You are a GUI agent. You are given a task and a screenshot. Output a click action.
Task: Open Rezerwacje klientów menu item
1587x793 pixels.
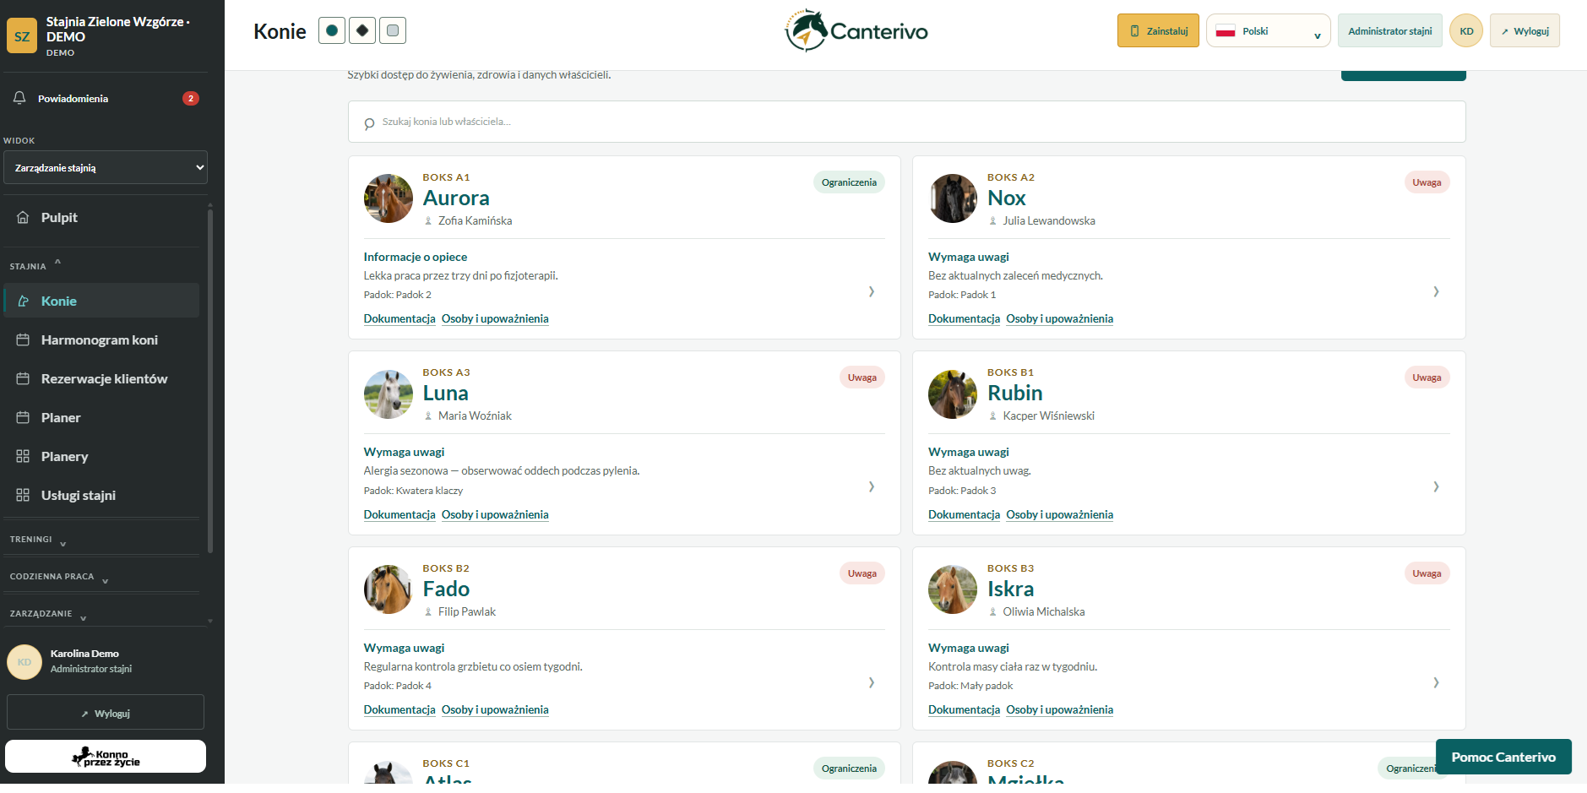102,378
